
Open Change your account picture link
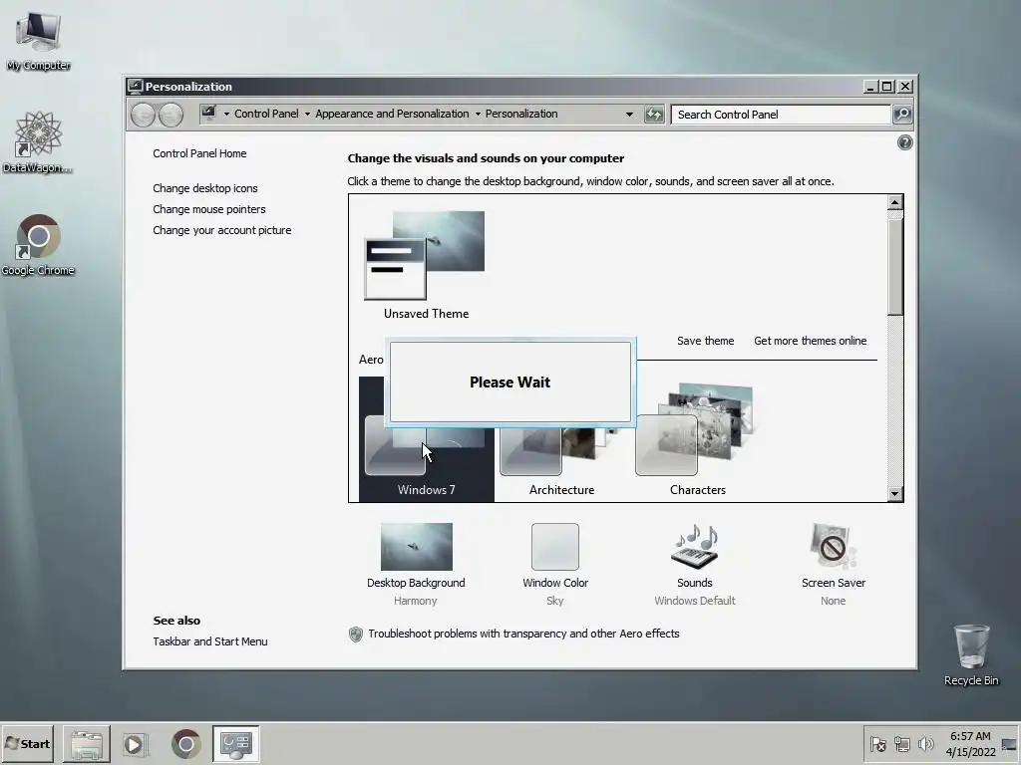222,230
